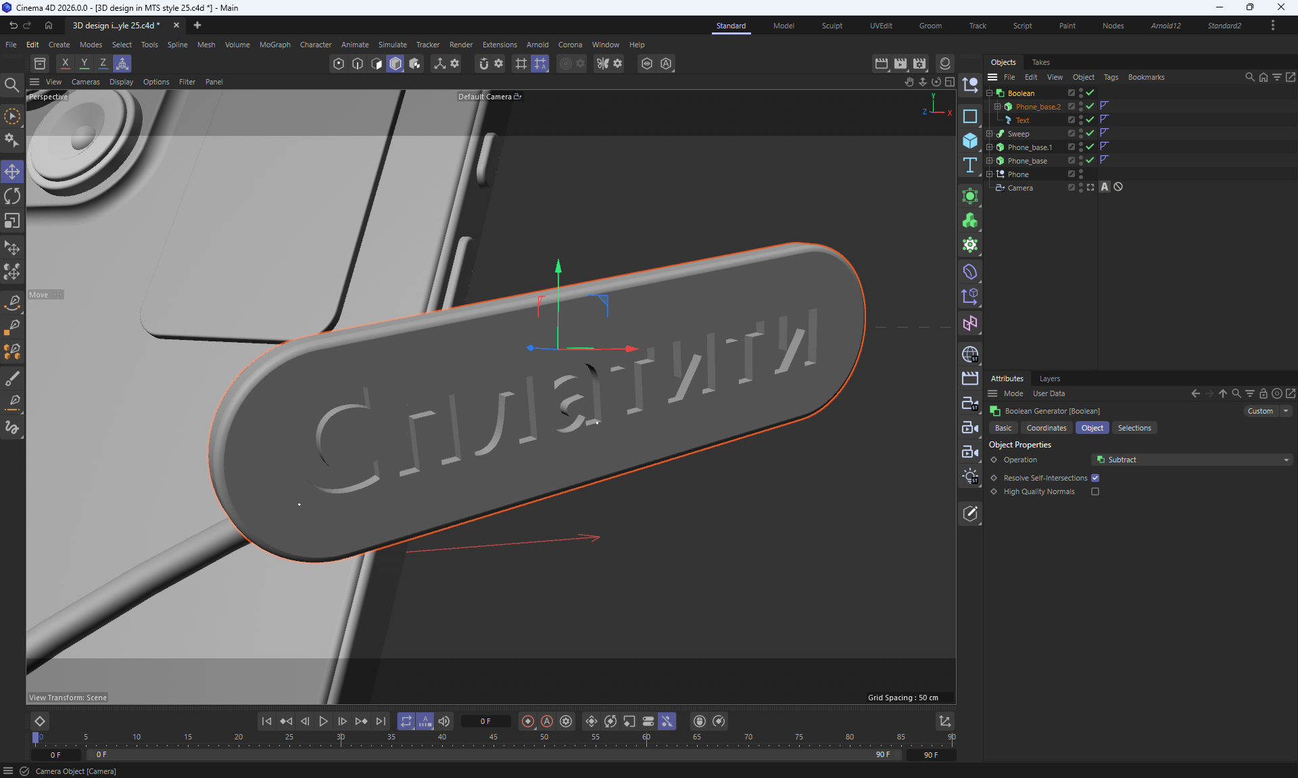Switch to the Sculpt layout tab

[x=832, y=26]
